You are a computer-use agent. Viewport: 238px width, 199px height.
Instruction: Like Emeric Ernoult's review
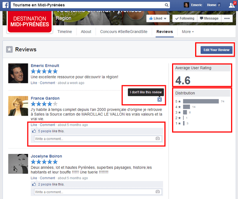34,83
